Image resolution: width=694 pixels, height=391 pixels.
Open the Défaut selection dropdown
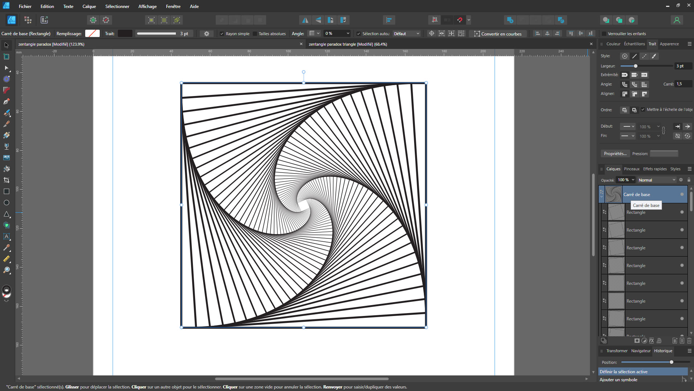point(406,34)
